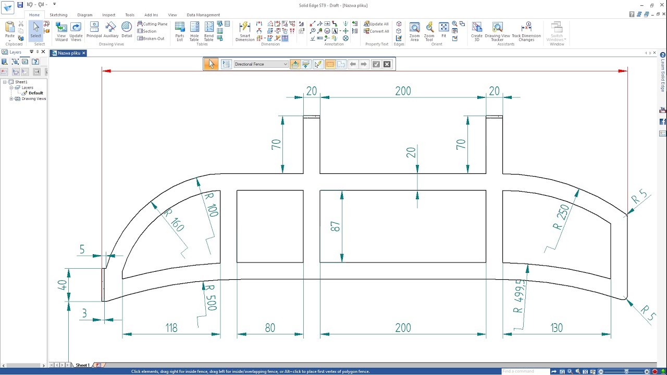Expand the Drawing Views tree item

click(x=11, y=98)
